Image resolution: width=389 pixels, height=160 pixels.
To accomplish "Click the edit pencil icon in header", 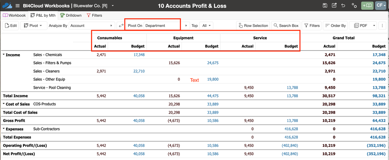I will coord(334,6).
